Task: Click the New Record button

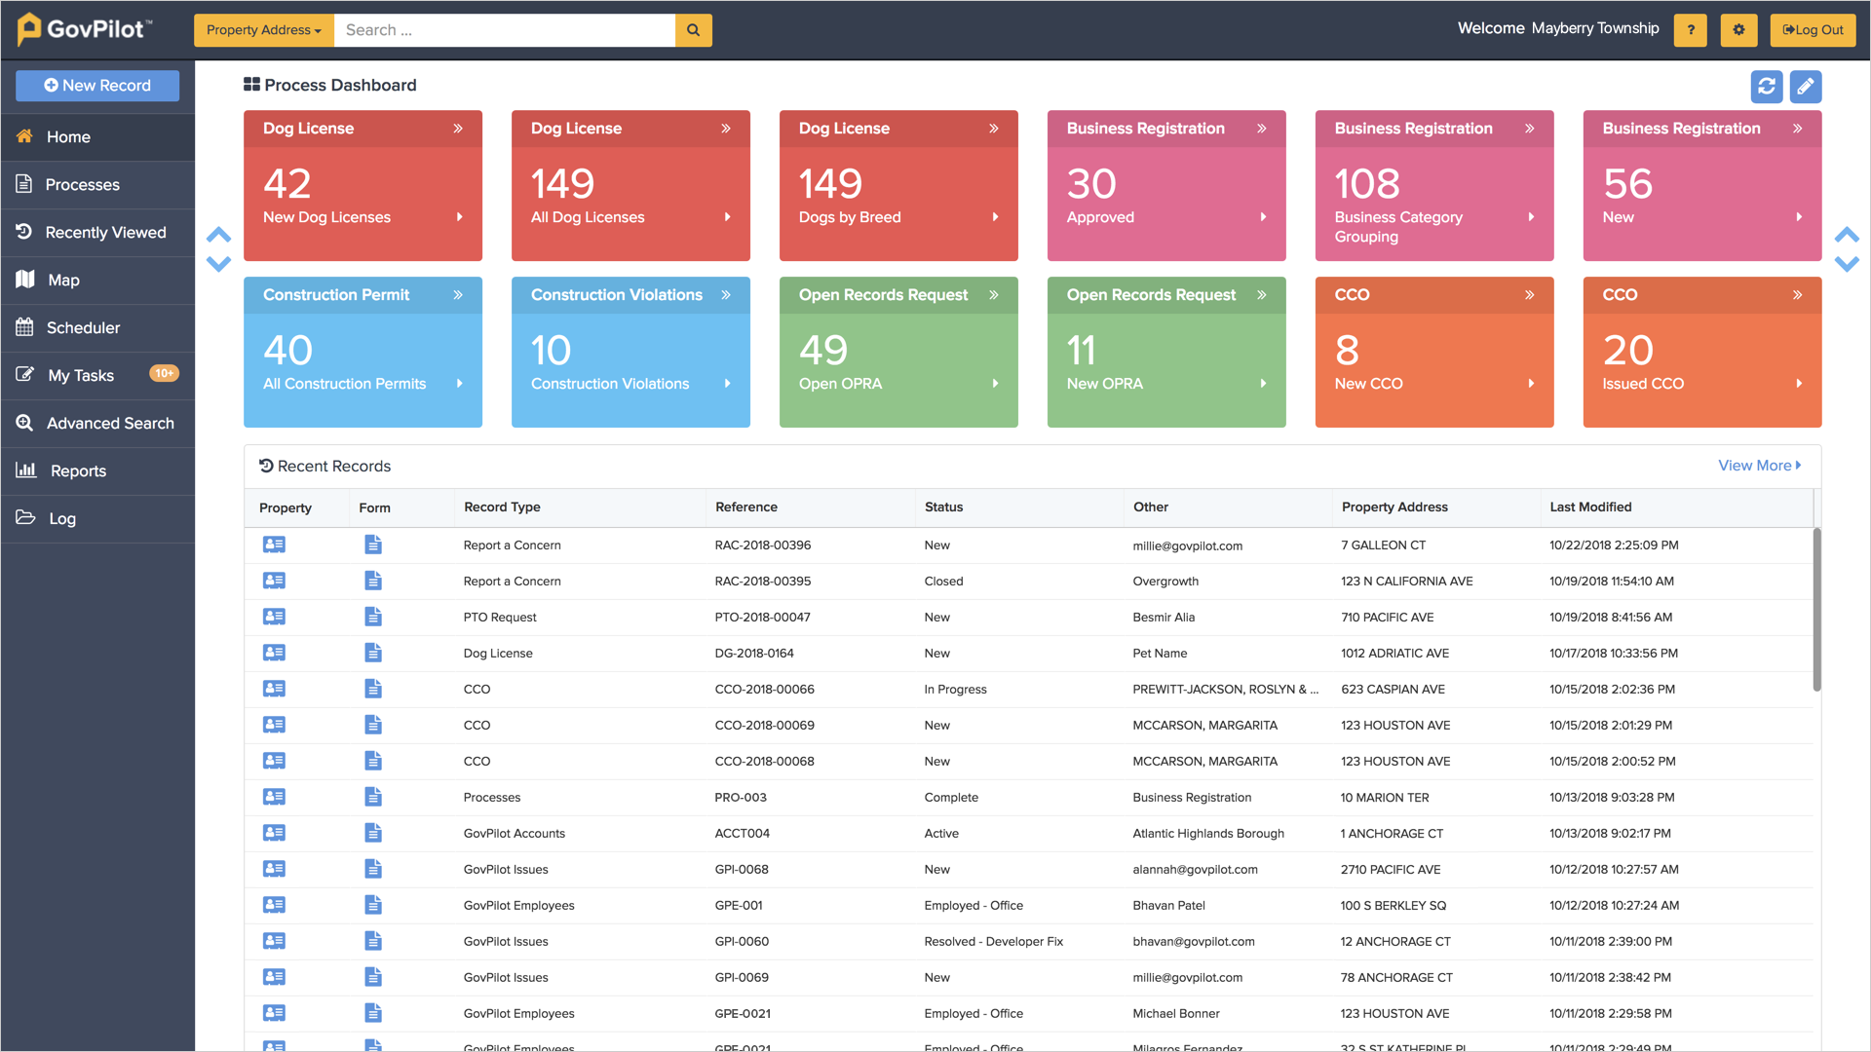Action: pyautogui.click(x=97, y=86)
